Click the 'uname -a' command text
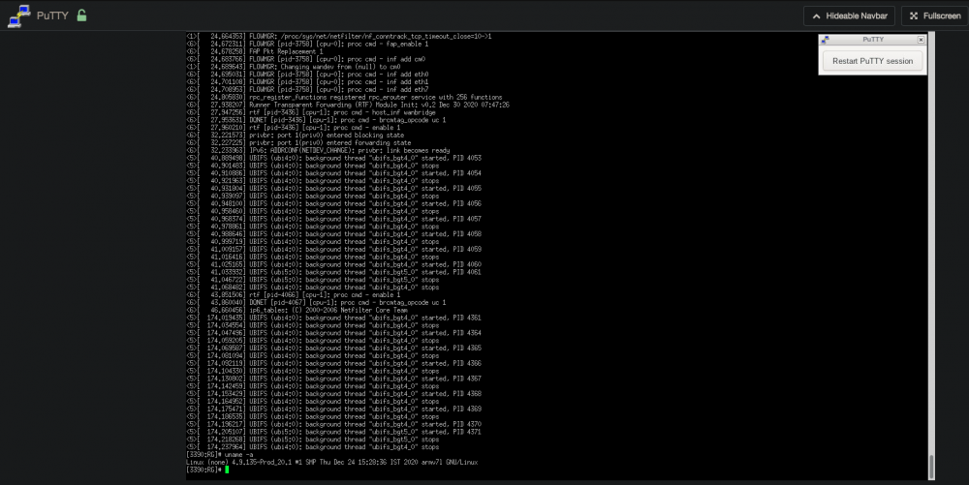This screenshot has width=969, height=485. tap(238, 455)
